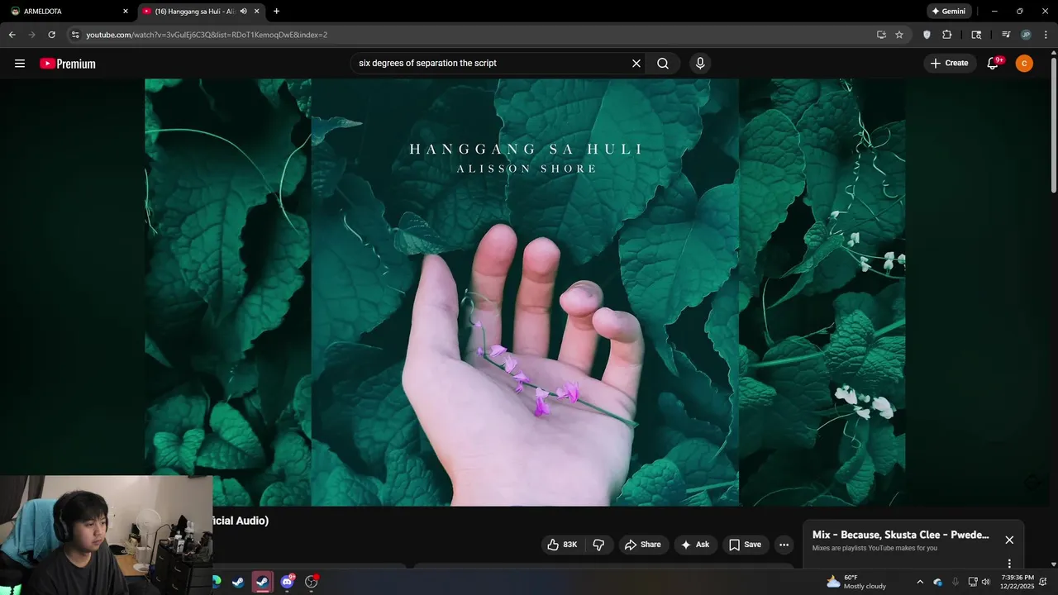Open the YouTube guide hamburger menu

[x=20, y=64]
